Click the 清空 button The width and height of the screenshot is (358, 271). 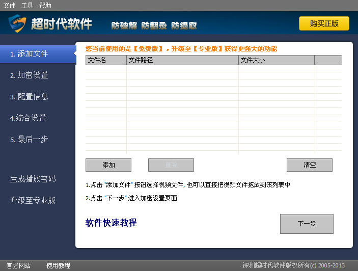pyautogui.click(x=310, y=165)
